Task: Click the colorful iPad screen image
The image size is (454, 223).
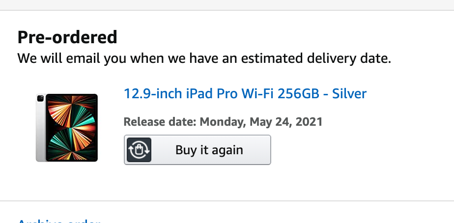Action: point(72,128)
